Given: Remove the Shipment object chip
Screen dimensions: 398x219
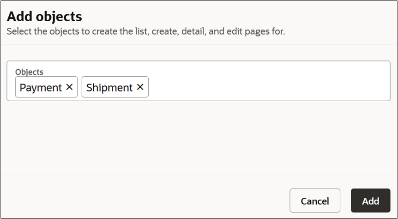Looking at the screenshot, I should coord(140,87).
